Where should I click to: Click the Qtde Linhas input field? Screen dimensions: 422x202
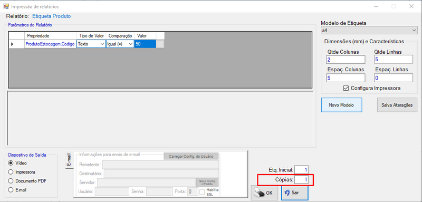[393, 60]
